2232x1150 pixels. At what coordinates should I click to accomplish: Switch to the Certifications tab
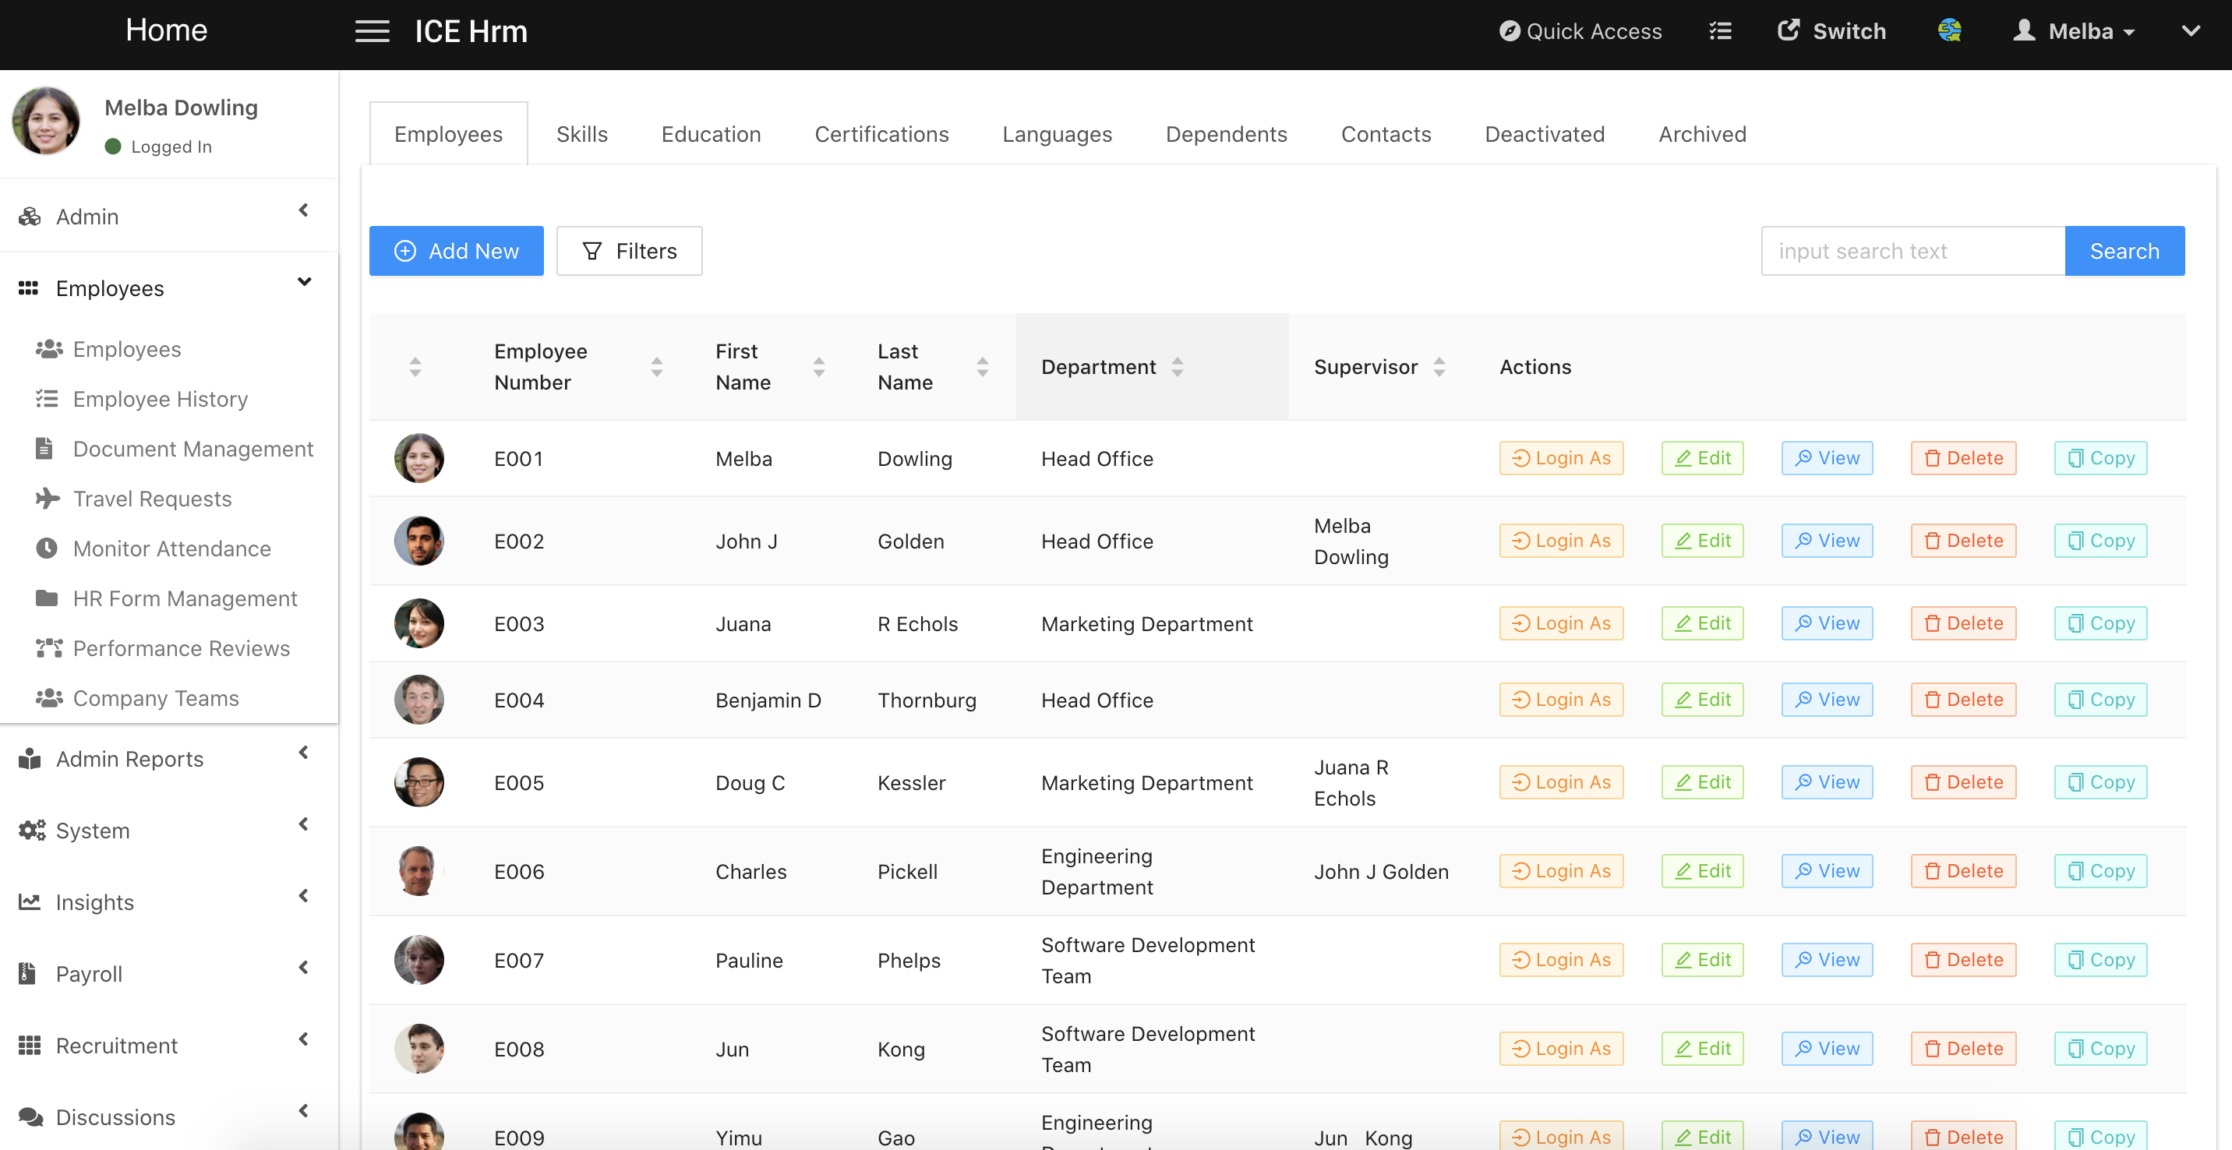click(881, 134)
